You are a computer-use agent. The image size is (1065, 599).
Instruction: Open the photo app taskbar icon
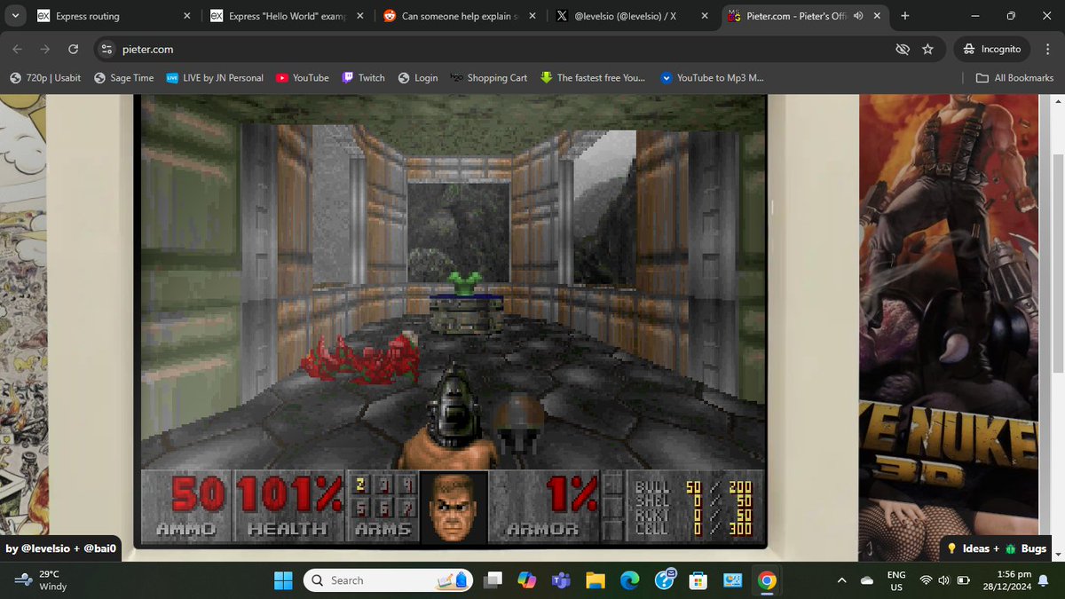[x=733, y=580]
